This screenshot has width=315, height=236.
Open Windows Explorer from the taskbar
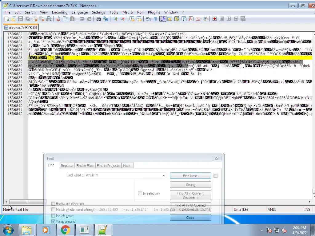[26, 230]
